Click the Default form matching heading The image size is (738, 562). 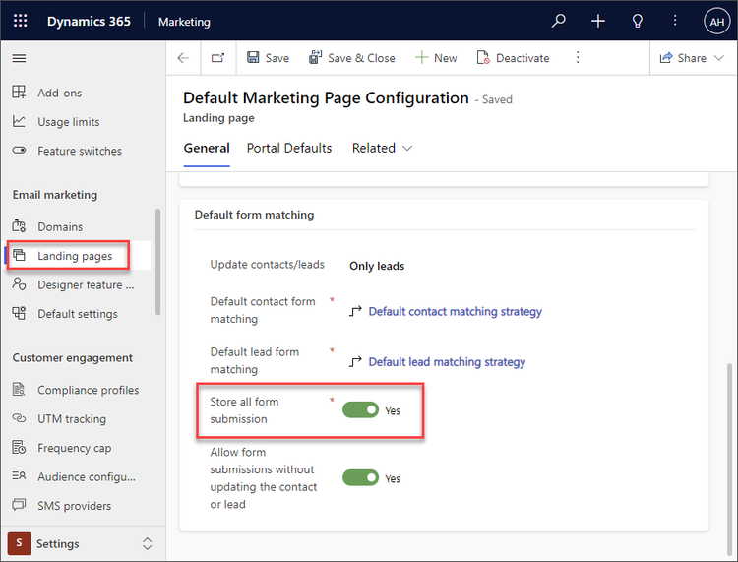[x=254, y=215]
